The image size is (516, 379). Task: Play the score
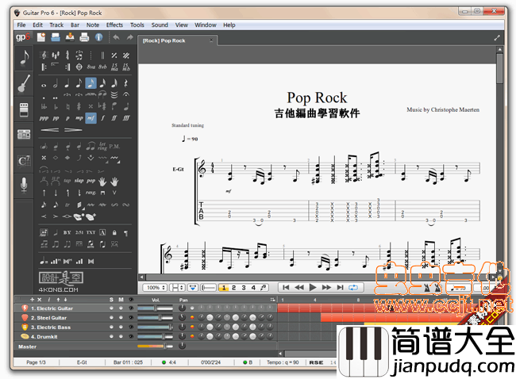[313, 288]
